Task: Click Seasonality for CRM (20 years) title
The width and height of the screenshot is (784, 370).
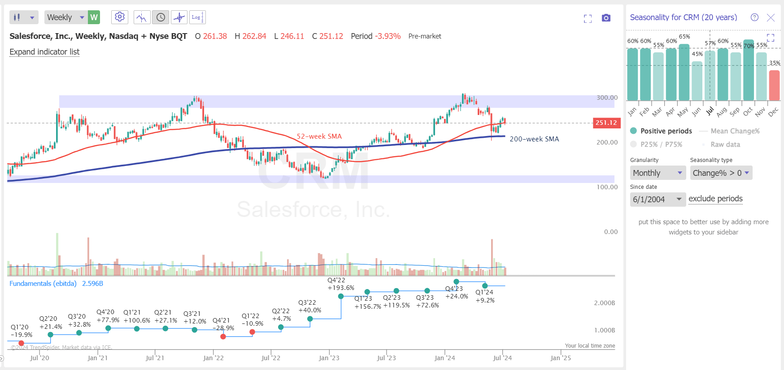Action: 684,17
